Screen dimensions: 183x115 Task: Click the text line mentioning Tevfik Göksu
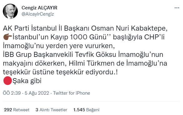[x=83, y=55]
